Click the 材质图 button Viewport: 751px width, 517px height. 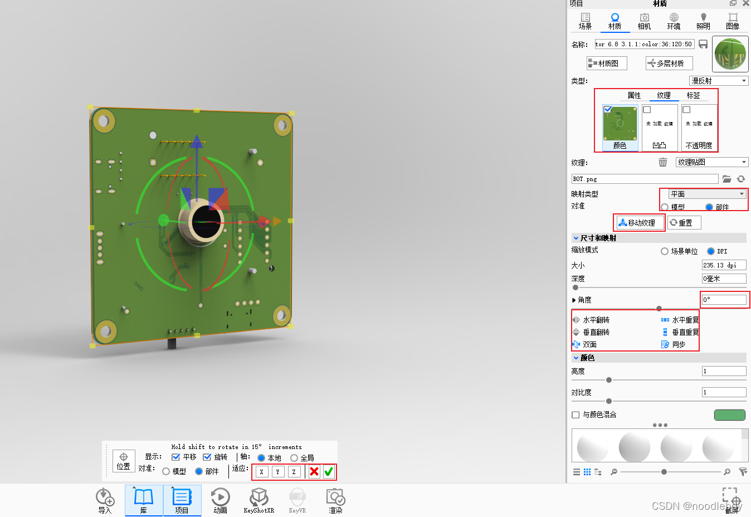(607, 64)
